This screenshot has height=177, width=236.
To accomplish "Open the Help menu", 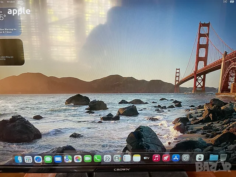I will click(20, 1).
